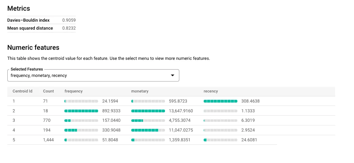Click the Mean squared distance value 0.8232

(x=69, y=28)
